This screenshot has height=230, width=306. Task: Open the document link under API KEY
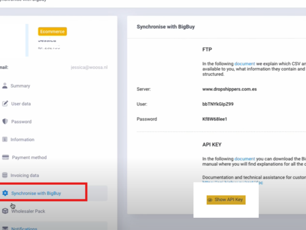pos(244,159)
